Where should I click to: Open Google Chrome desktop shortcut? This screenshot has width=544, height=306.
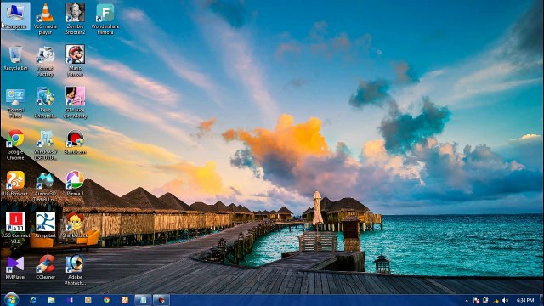pos(15,145)
